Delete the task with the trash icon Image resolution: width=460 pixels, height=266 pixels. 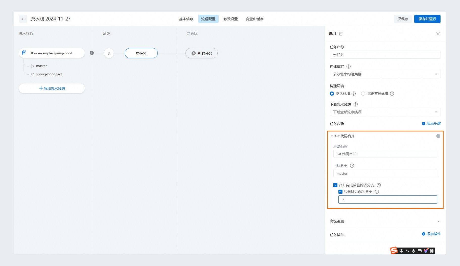tap(341, 34)
